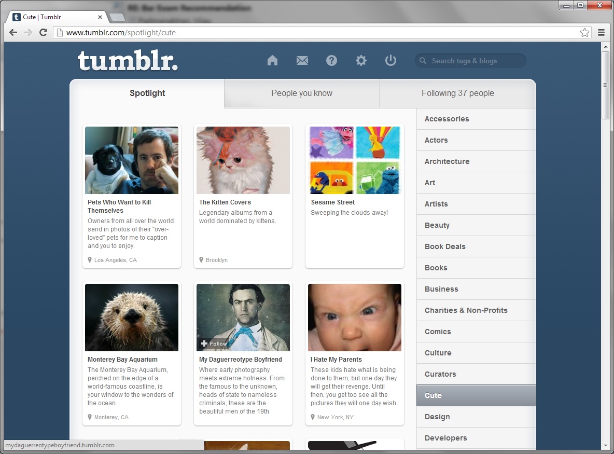Select the Art category
Screen dimensions: 614x454
[476, 183]
